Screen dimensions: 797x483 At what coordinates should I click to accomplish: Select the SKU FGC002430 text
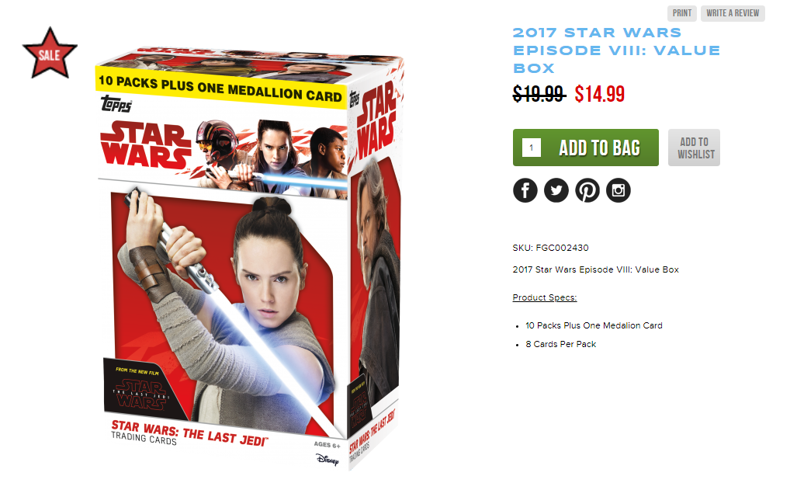(550, 248)
